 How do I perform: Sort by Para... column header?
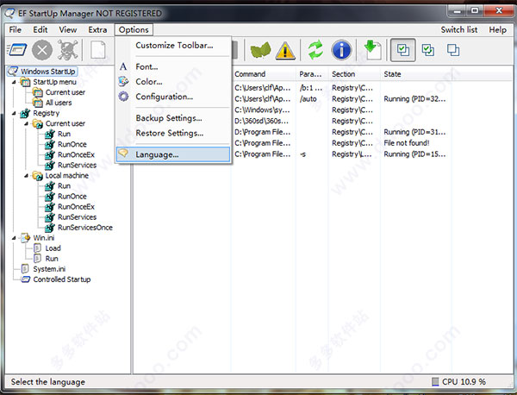(312, 74)
